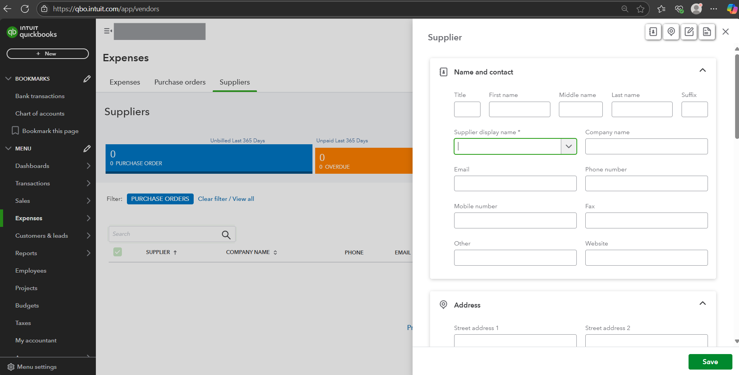This screenshot has height=375, width=739.
Task: Click the Email input field
Action: point(515,183)
